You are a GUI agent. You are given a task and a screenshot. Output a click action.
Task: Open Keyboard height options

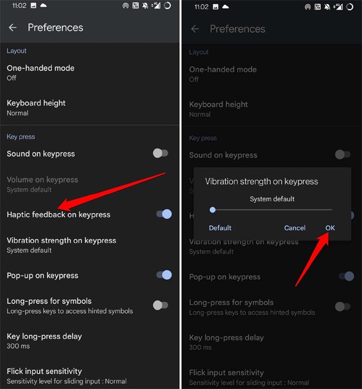89,108
